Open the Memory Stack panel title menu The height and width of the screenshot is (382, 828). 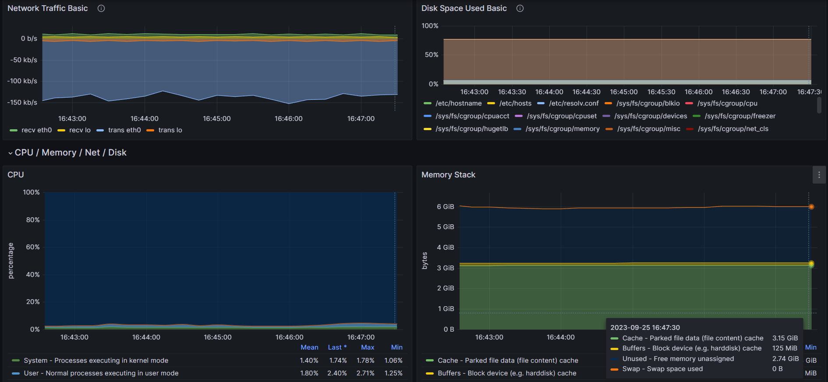(x=448, y=175)
